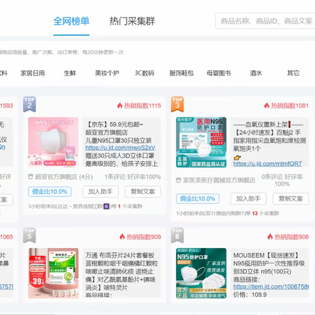Viewport: 315px width, 315px height.
Task: Open 家医美医疗器械官方旗舰店 shop name
Action: [219, 180]
